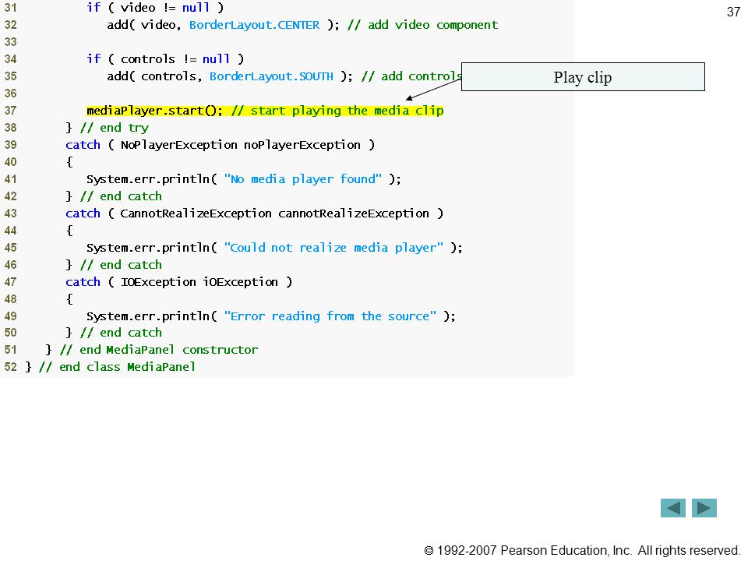The width and height of the screenshot is (748, 561).
Task: Click the catch CannotRealizeException line
Action: point(254,213)
